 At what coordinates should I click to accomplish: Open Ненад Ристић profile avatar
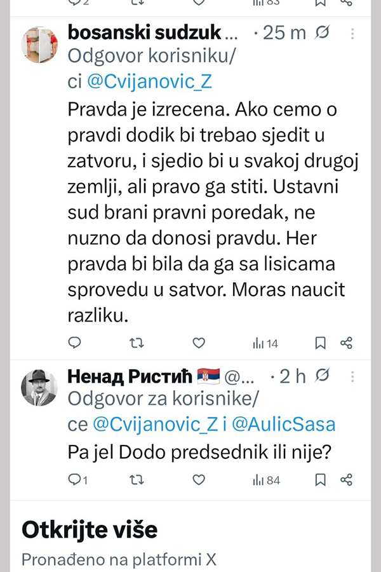(x=41, y=387)
